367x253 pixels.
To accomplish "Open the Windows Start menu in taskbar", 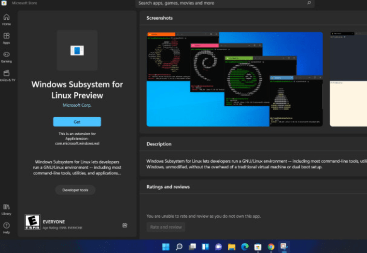I will pos(166,247).
